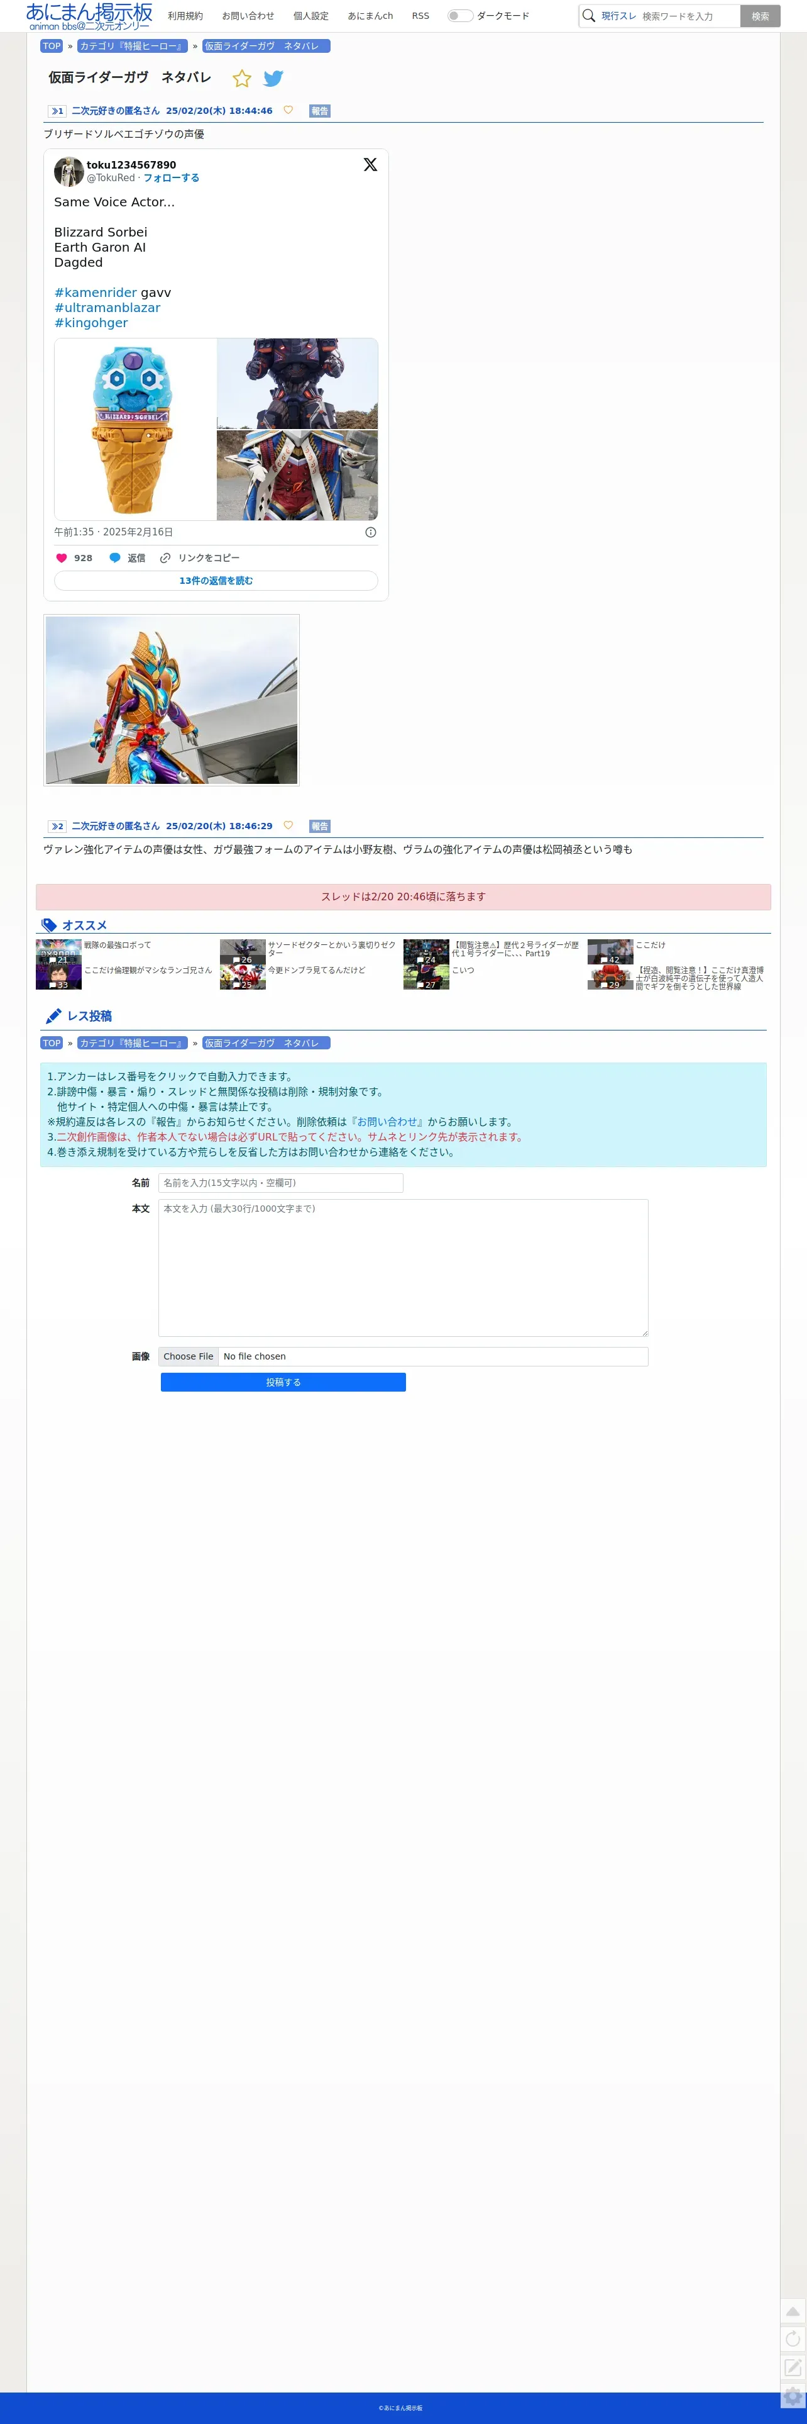Open the tweet author's avatar
The width and height of the screenshot is (807, 2424).
pyautogui.click(x=69, y=171)
